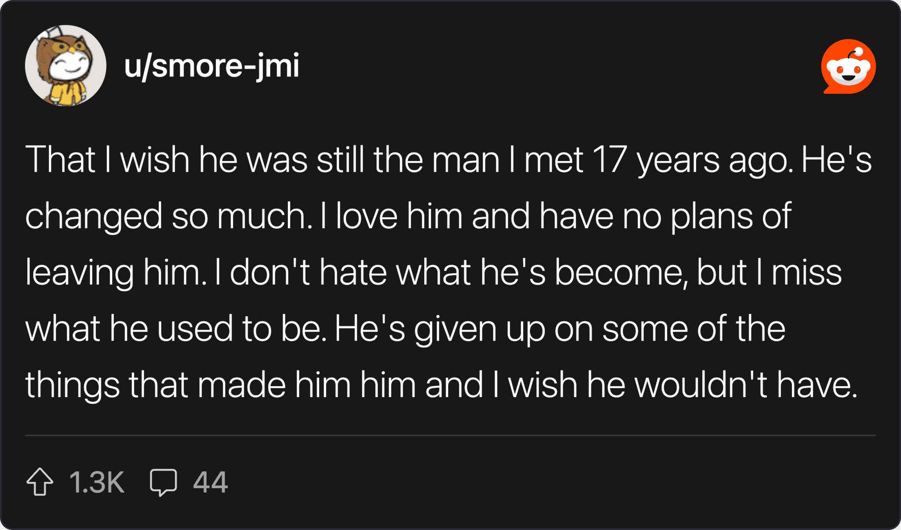The height and width of the screenshot is (530, 901).
Task: Open the owl avatar of smore-jmi
Action: [66, 66]
